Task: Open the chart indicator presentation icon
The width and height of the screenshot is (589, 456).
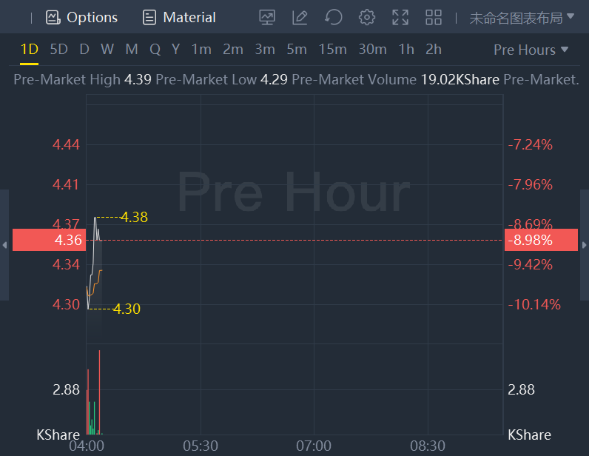Action: (x=267, y=17)
